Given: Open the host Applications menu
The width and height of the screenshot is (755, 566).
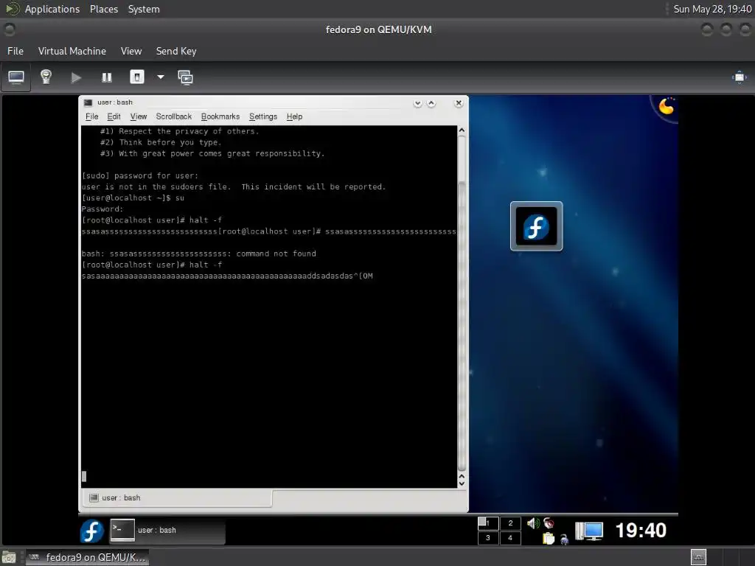Looking at the screenshot, I should (52, 9).
